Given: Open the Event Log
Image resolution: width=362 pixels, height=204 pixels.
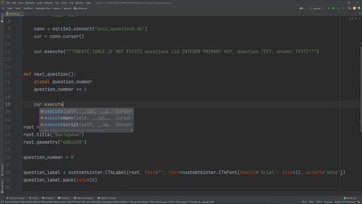Looking at the screenshot, I should (350, 198).
